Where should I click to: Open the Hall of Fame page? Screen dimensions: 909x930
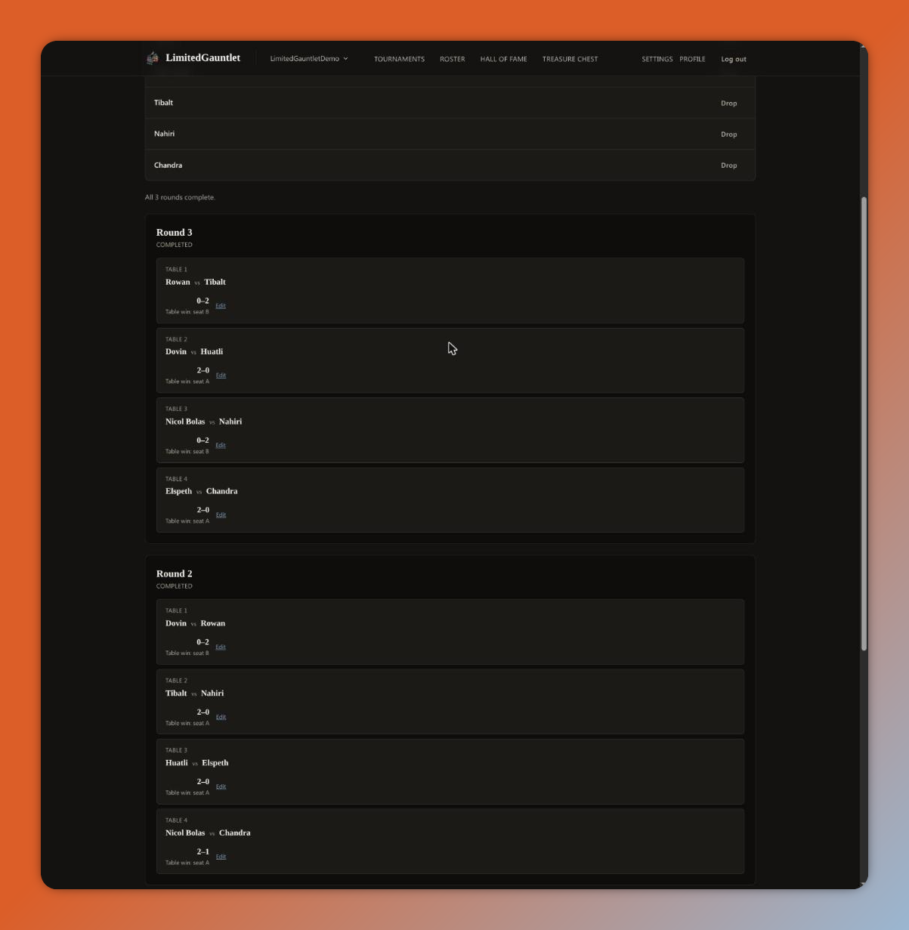[503, 59]
